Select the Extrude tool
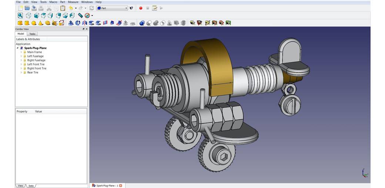The height and width of the screenshot is (188, 385). point(71,23)
